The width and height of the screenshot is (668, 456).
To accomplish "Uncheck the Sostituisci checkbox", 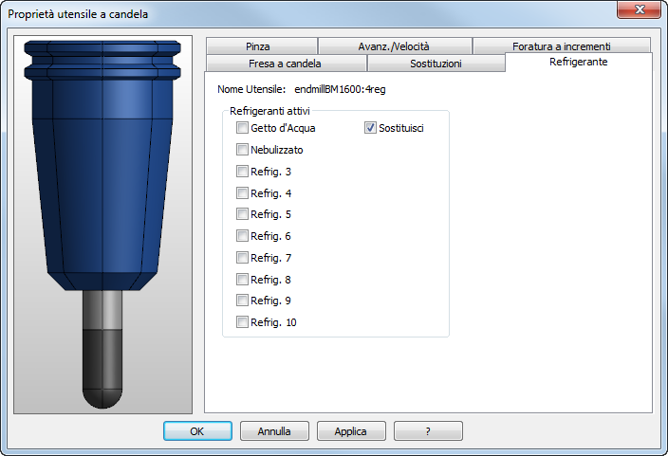I will (x=370, y=128).
